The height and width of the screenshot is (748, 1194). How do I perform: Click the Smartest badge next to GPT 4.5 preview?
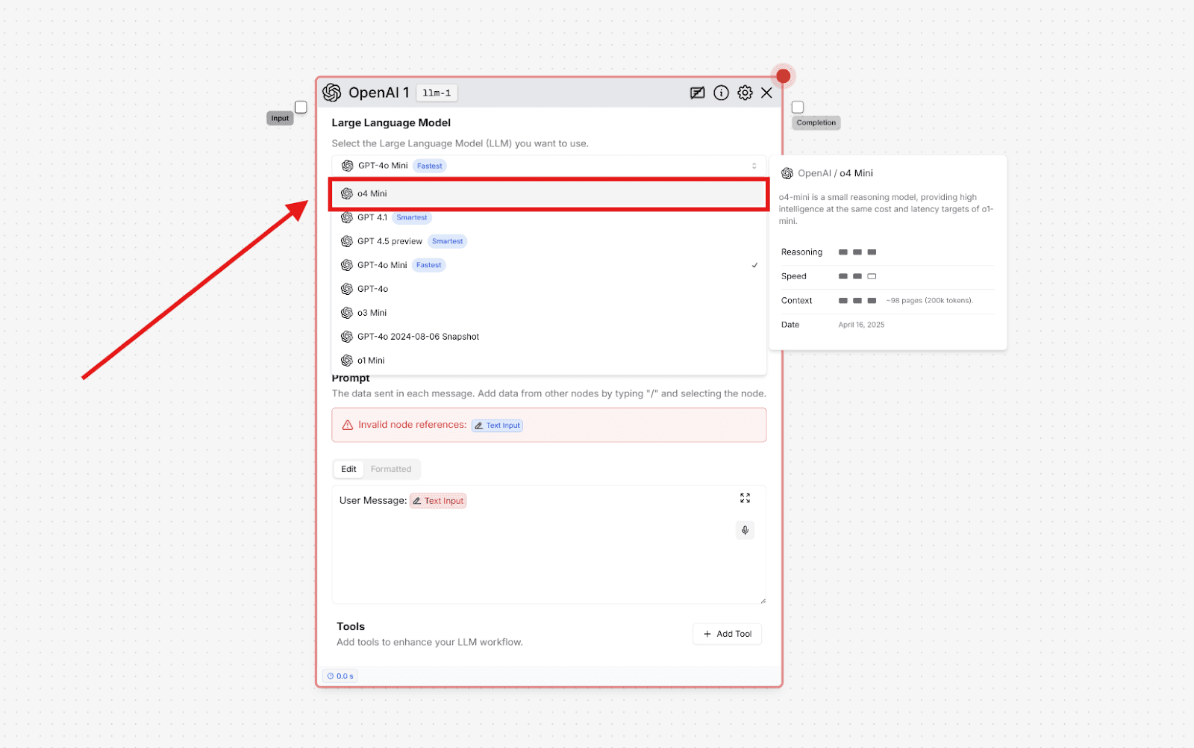(447, 241)
